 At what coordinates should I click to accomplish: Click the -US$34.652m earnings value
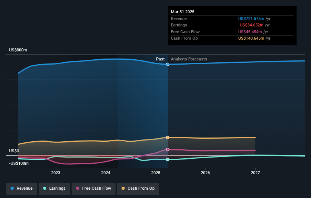click(251, 25)
